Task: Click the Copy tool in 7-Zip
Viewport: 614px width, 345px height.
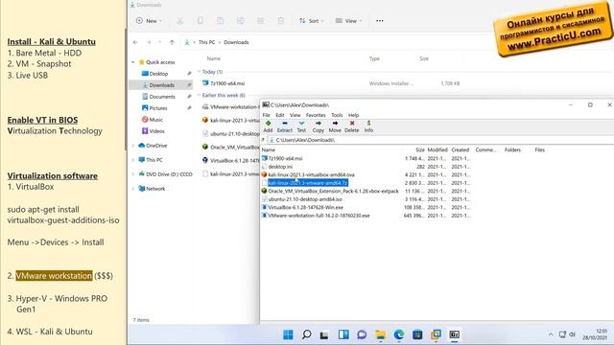Action: 318,126
